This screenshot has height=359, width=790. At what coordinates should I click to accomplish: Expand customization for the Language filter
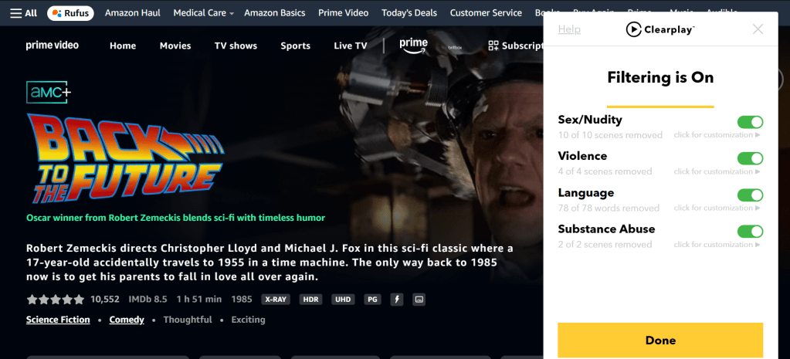[717, 208]
